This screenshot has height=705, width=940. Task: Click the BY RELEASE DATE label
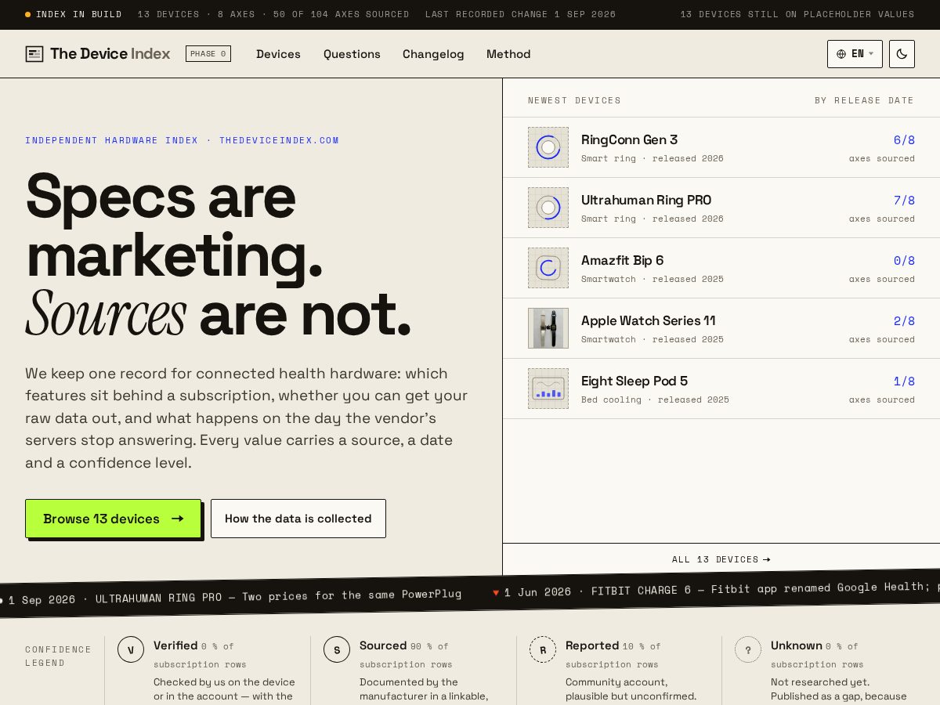864,100
